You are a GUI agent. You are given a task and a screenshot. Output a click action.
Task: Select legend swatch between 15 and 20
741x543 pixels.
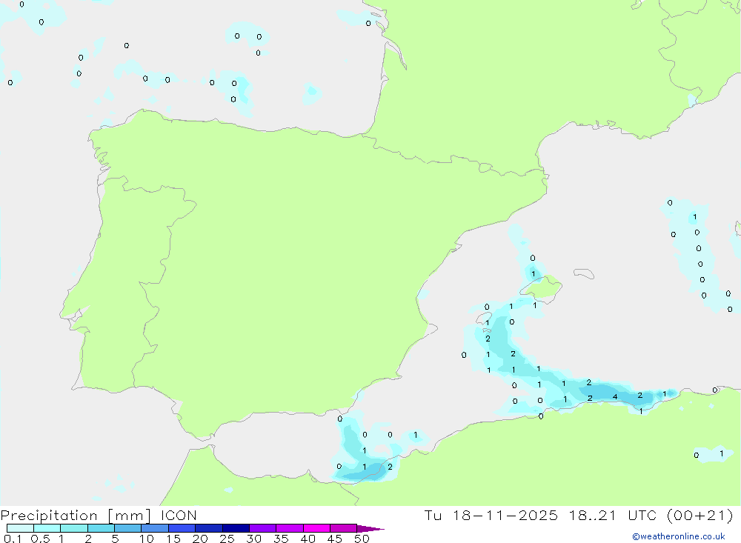click(x=182, y=528)
